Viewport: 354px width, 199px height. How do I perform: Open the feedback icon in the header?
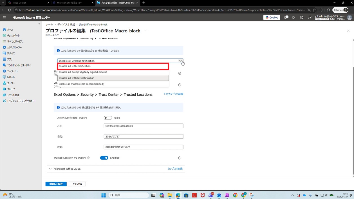click(310, 17)
